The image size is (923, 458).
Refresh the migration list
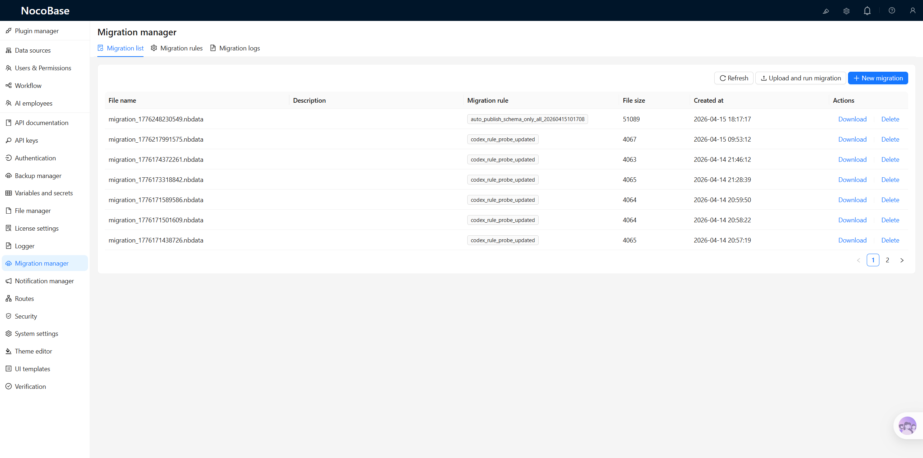click(x=733, y=78)
